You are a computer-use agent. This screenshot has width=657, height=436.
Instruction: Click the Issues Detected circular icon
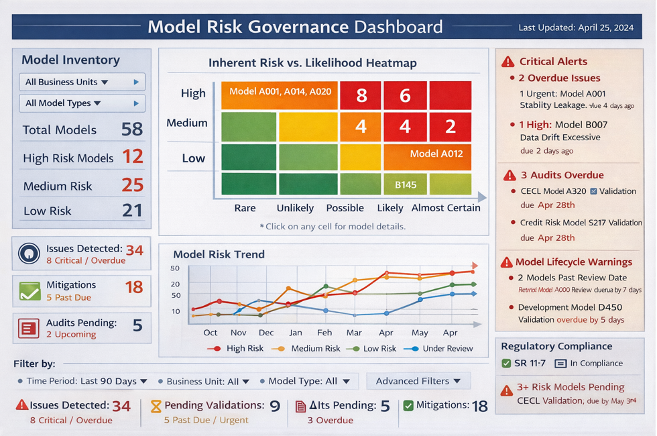29,254
